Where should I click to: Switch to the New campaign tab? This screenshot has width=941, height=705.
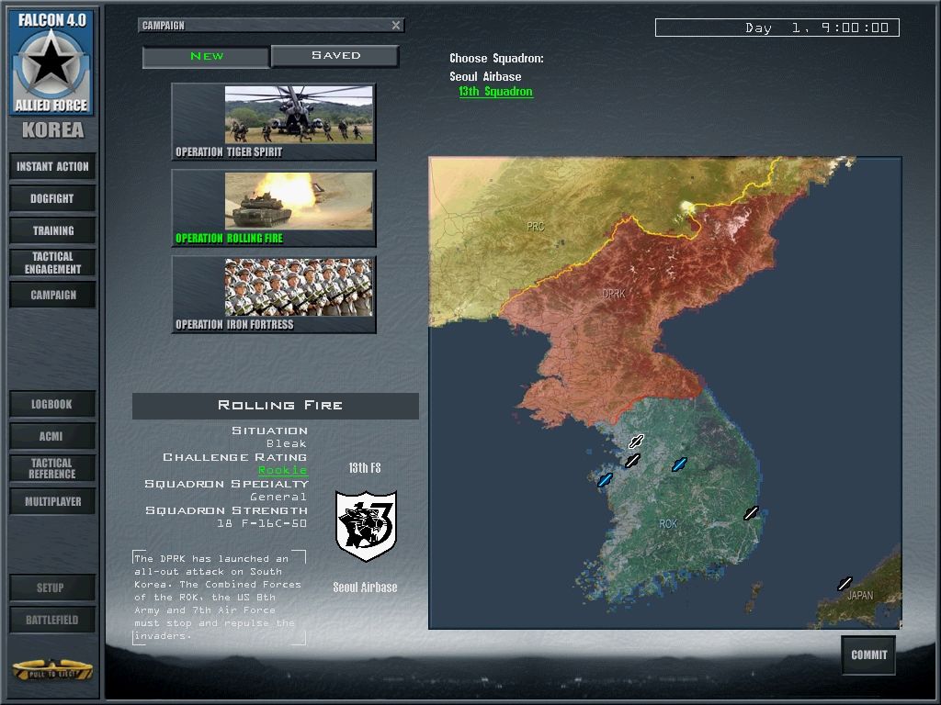pos(207,56)
